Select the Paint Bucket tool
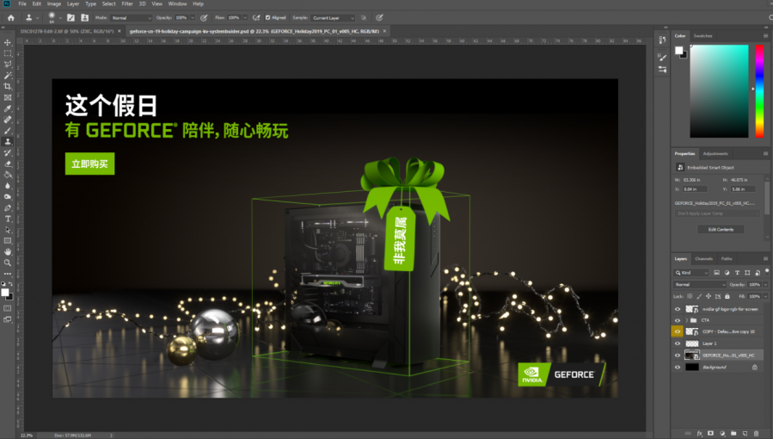This screenshot has width=773, height=439. 8,175
